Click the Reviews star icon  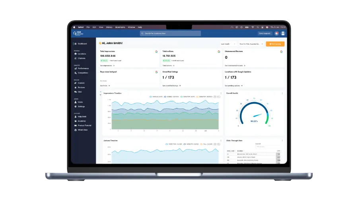76,87
